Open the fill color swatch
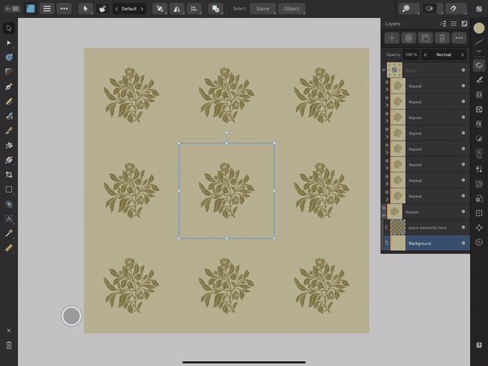The height and width of the screenshot is (366, 488). click(x=479, y=28)
